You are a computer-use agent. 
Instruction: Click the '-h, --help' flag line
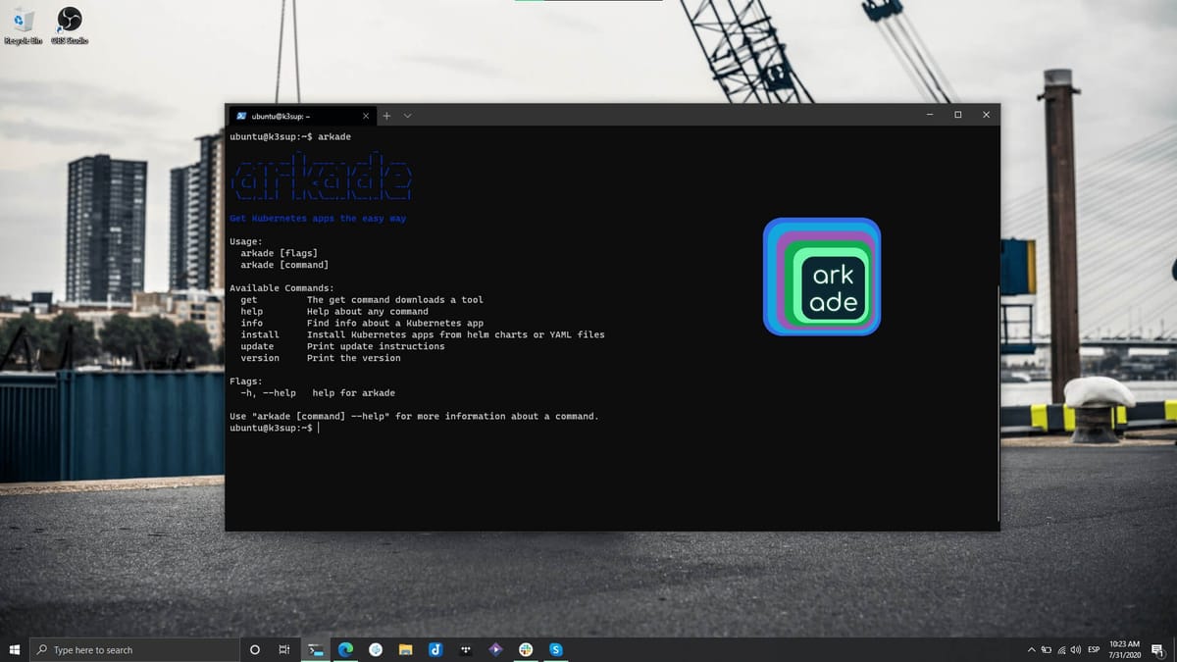318,393
